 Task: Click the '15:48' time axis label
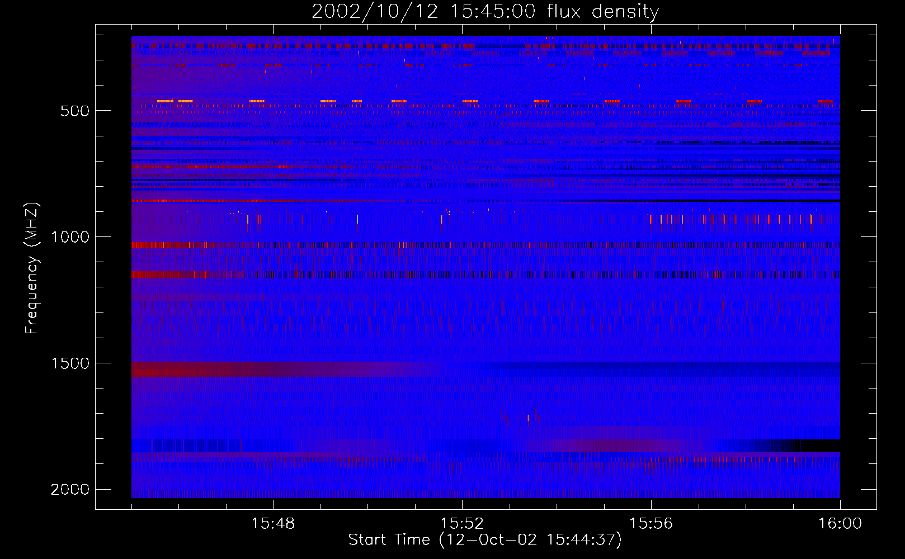pos(273,523)
